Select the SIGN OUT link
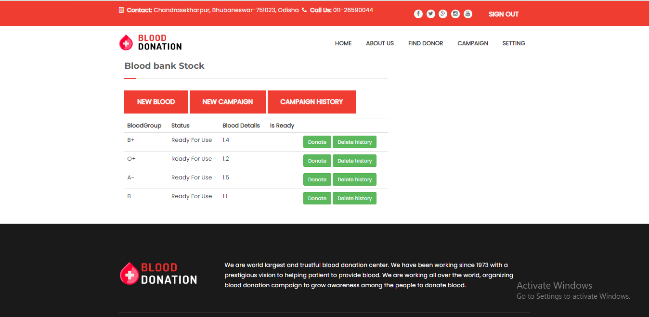This screenshot has height=317, width=649. (504, 14)
